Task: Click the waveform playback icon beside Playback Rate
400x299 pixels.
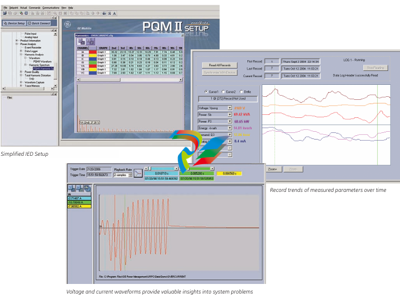Action: (137, 173)
